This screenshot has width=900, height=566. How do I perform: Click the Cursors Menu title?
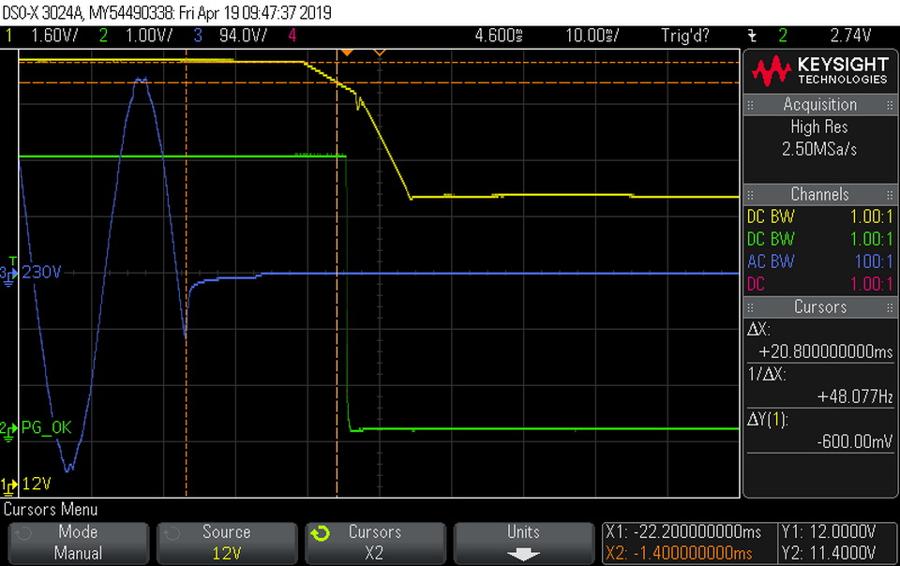click(51, 509)
